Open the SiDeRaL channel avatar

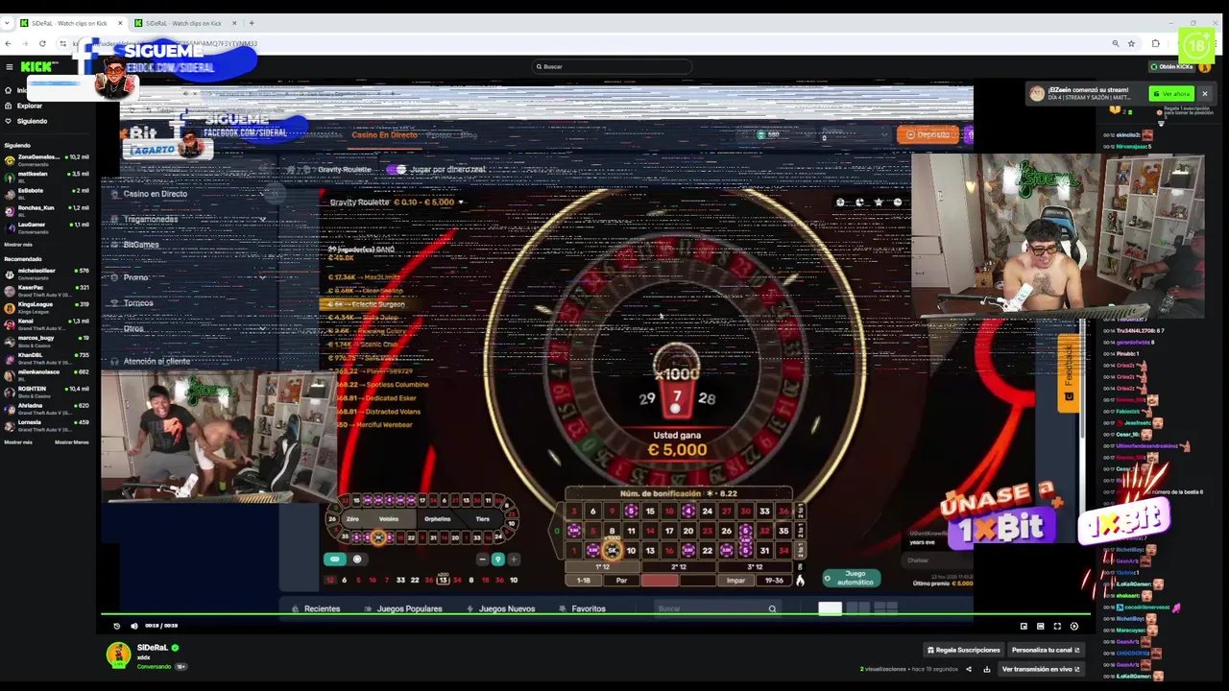point(118,655)
